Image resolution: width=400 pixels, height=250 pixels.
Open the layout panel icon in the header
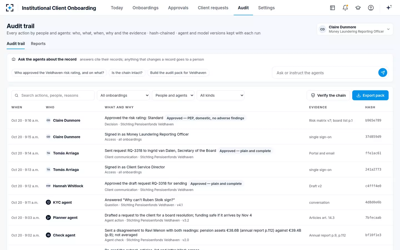click(332, 8)
